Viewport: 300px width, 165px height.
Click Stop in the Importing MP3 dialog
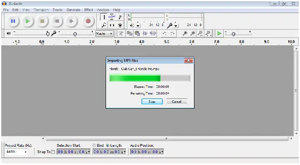pos(152,102)
